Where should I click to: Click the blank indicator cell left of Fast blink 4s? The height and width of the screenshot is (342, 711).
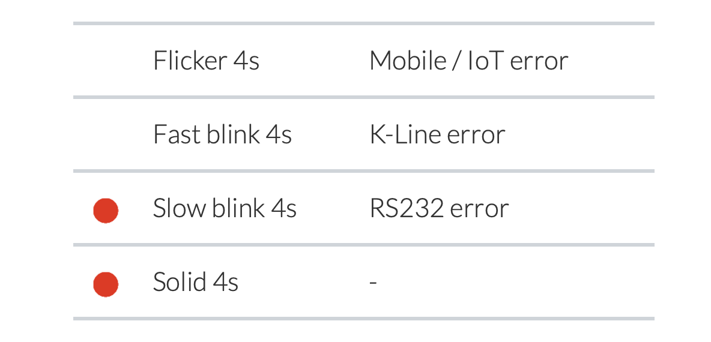click(106, 134)
